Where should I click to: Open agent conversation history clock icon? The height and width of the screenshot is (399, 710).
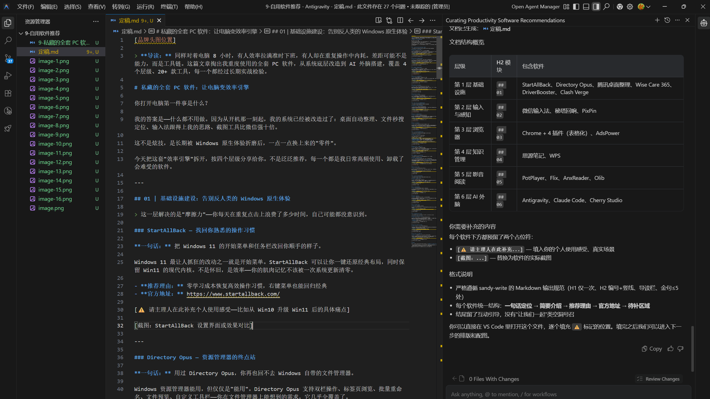[x=667, y=20]
